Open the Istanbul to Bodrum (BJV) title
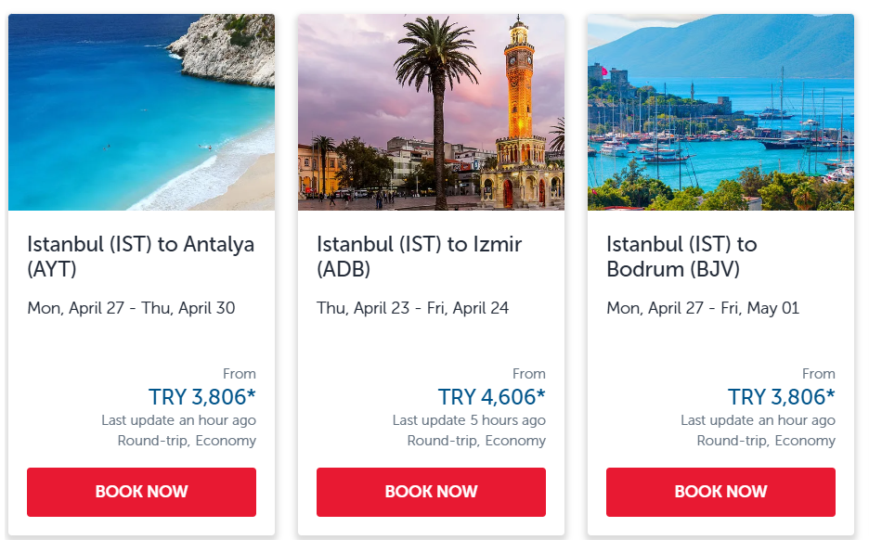 click(681, 257)
